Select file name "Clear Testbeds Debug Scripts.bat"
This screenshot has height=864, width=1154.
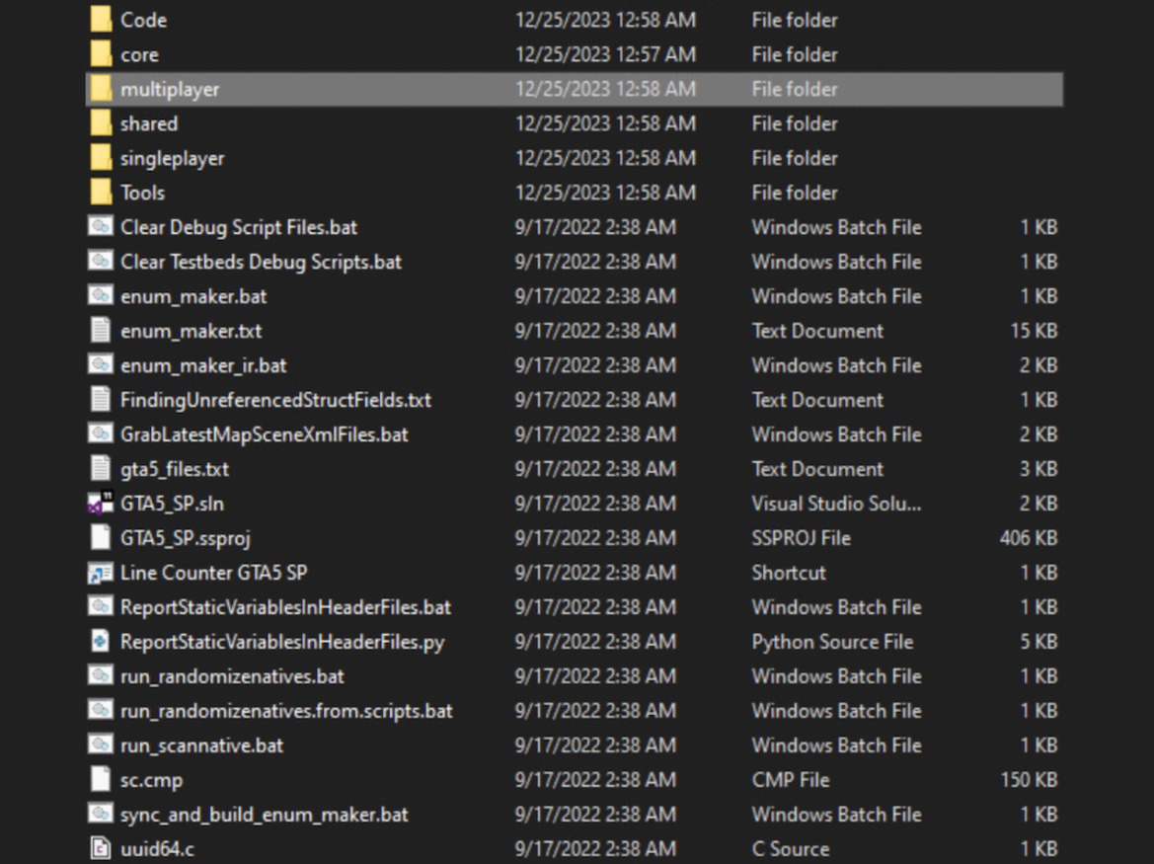262,262
